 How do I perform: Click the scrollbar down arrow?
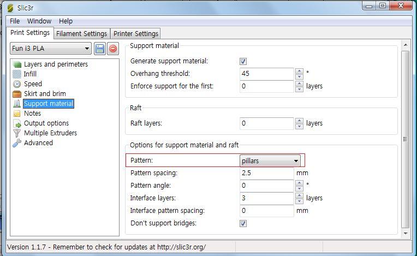(406, 233)
